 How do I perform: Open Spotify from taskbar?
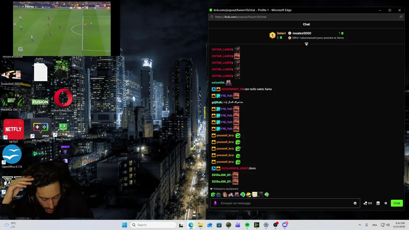coord(247,225)
